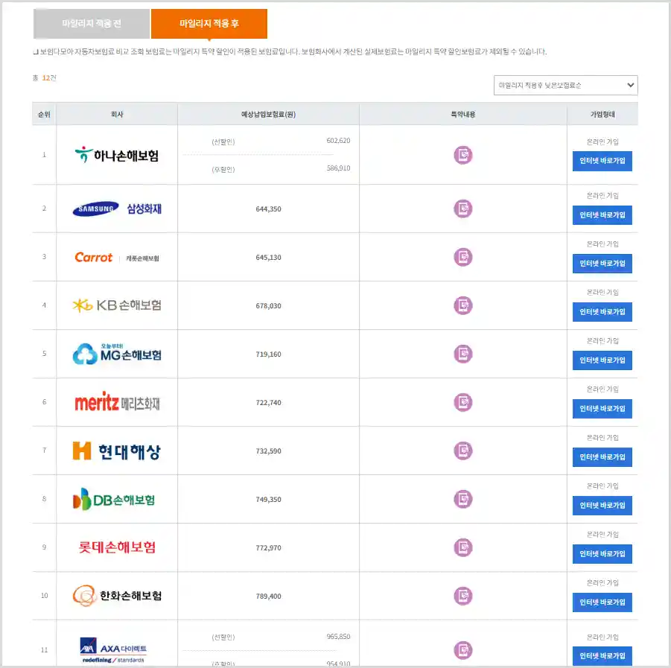
Task: Click 인터넷 바로가입 for KB손해보험
Action: coord(602,311)
